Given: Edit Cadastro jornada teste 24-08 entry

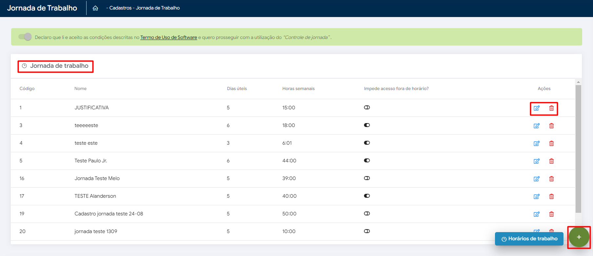Looking at the screenshot, I should (x=537, y=214).
